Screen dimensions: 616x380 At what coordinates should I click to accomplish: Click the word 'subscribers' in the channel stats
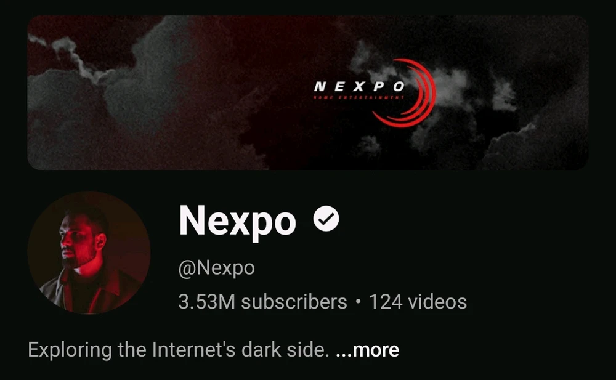(x=294, y=302)
